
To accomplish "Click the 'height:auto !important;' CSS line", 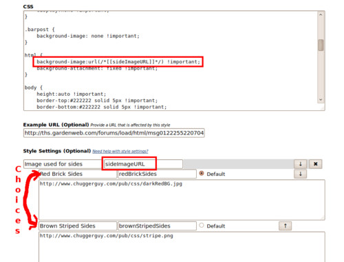I will (x=72, y=94).
